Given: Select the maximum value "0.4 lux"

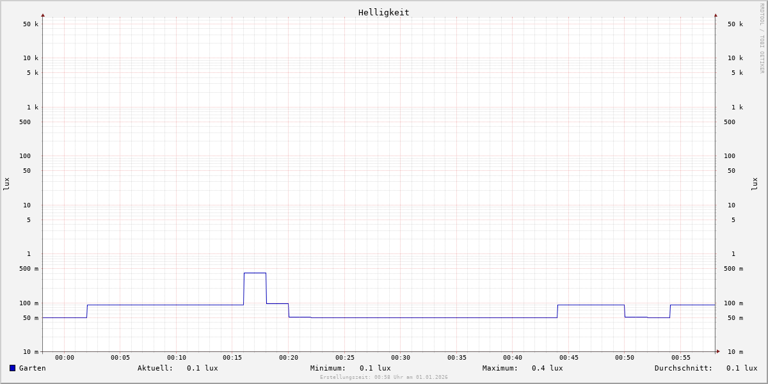Looking at the screenshot, I should 547,368.
